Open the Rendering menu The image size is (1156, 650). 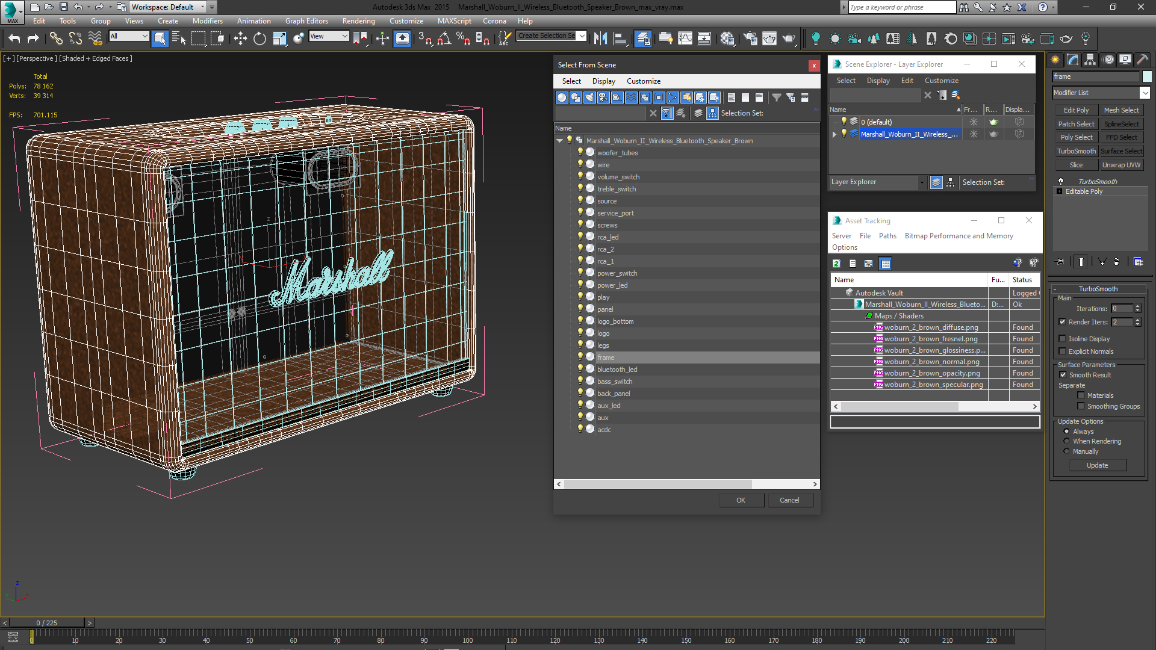coord(358,20)
